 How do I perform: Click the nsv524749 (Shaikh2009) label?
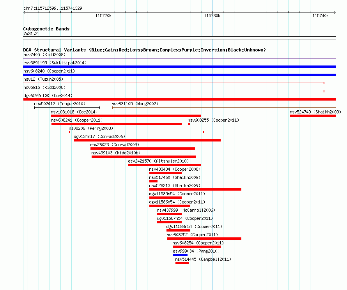pos(315,112)
